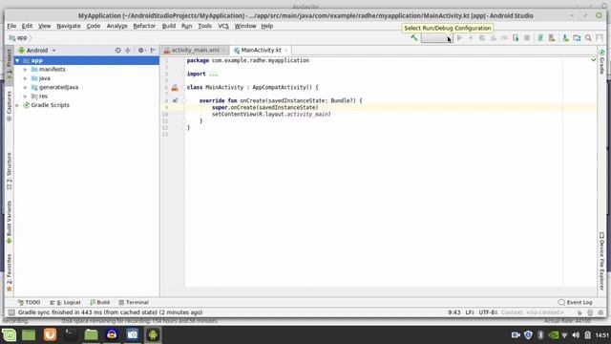Expand the java folder
611x344 pixels.
(26, 78)
